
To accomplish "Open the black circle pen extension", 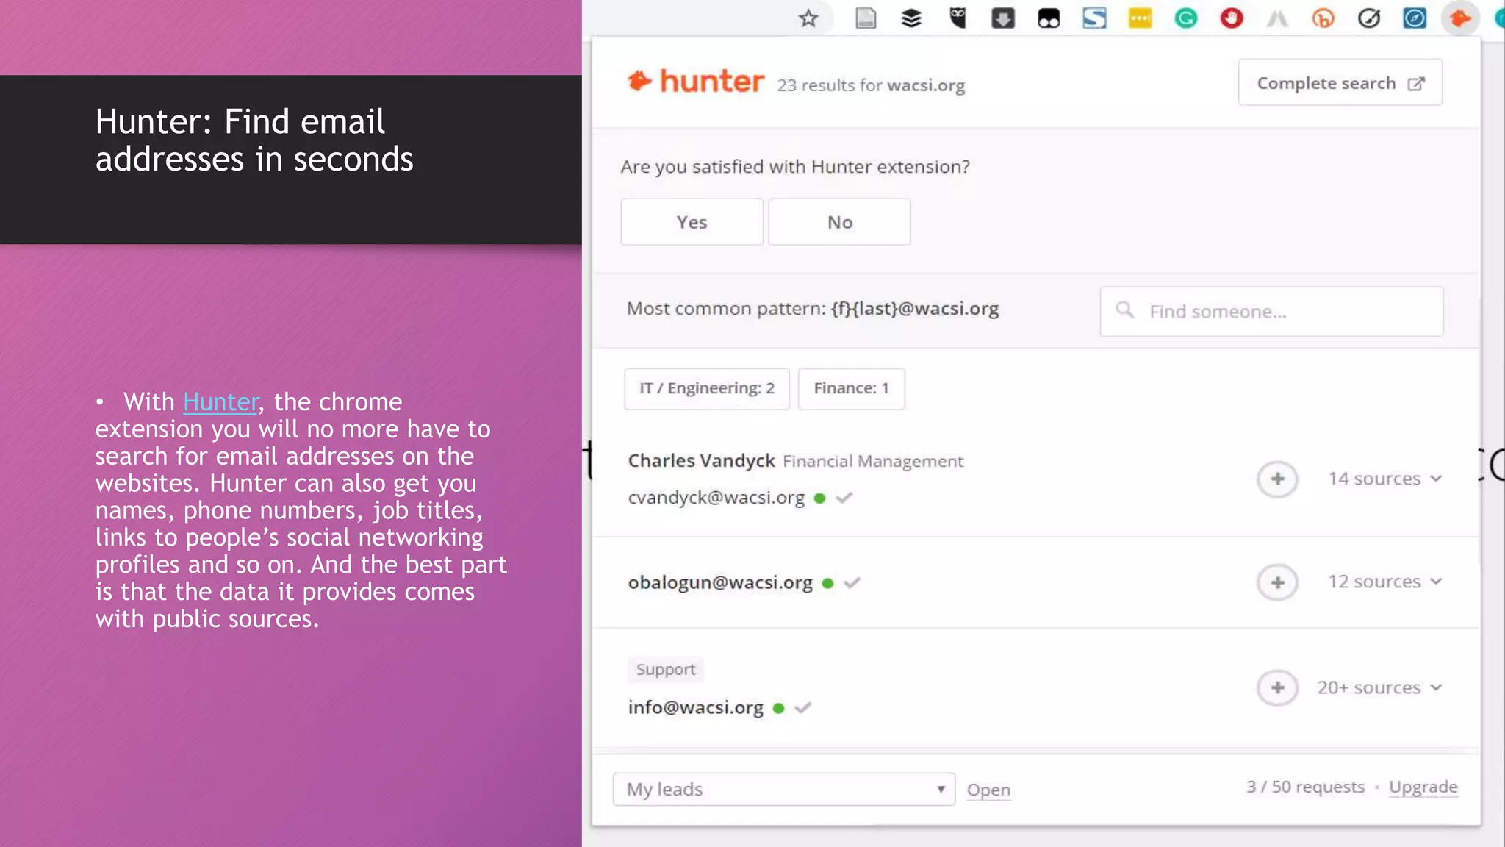I will 1369,18.
